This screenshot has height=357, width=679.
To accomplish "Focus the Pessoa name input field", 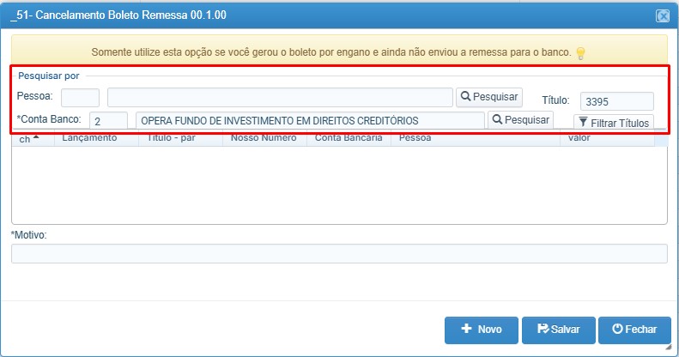I will coord(280,97).
